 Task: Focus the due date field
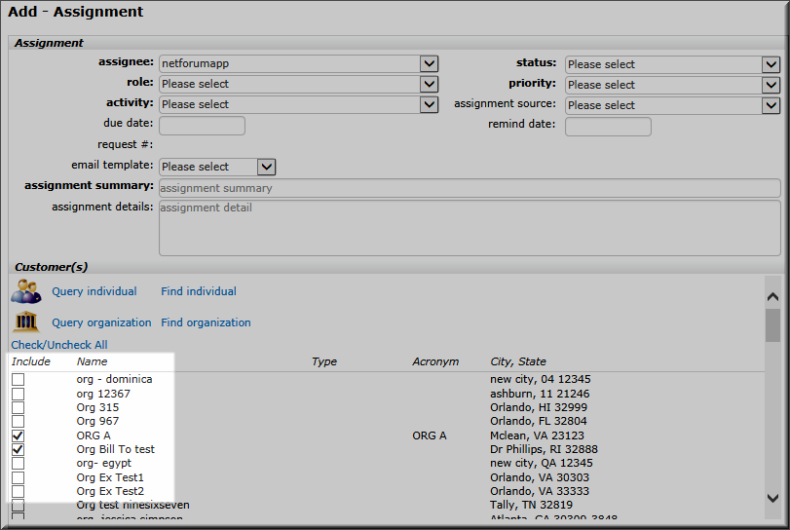point(202,126)
